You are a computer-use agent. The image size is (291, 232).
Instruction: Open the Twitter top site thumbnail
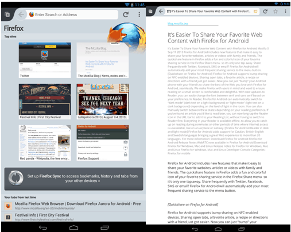point(45,60)
